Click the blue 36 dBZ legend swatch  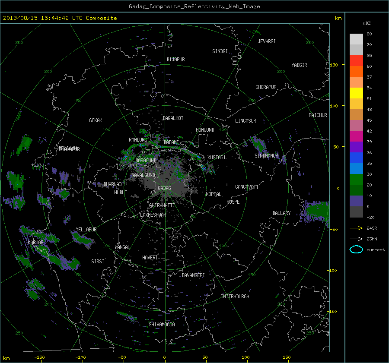pos(356,158)
